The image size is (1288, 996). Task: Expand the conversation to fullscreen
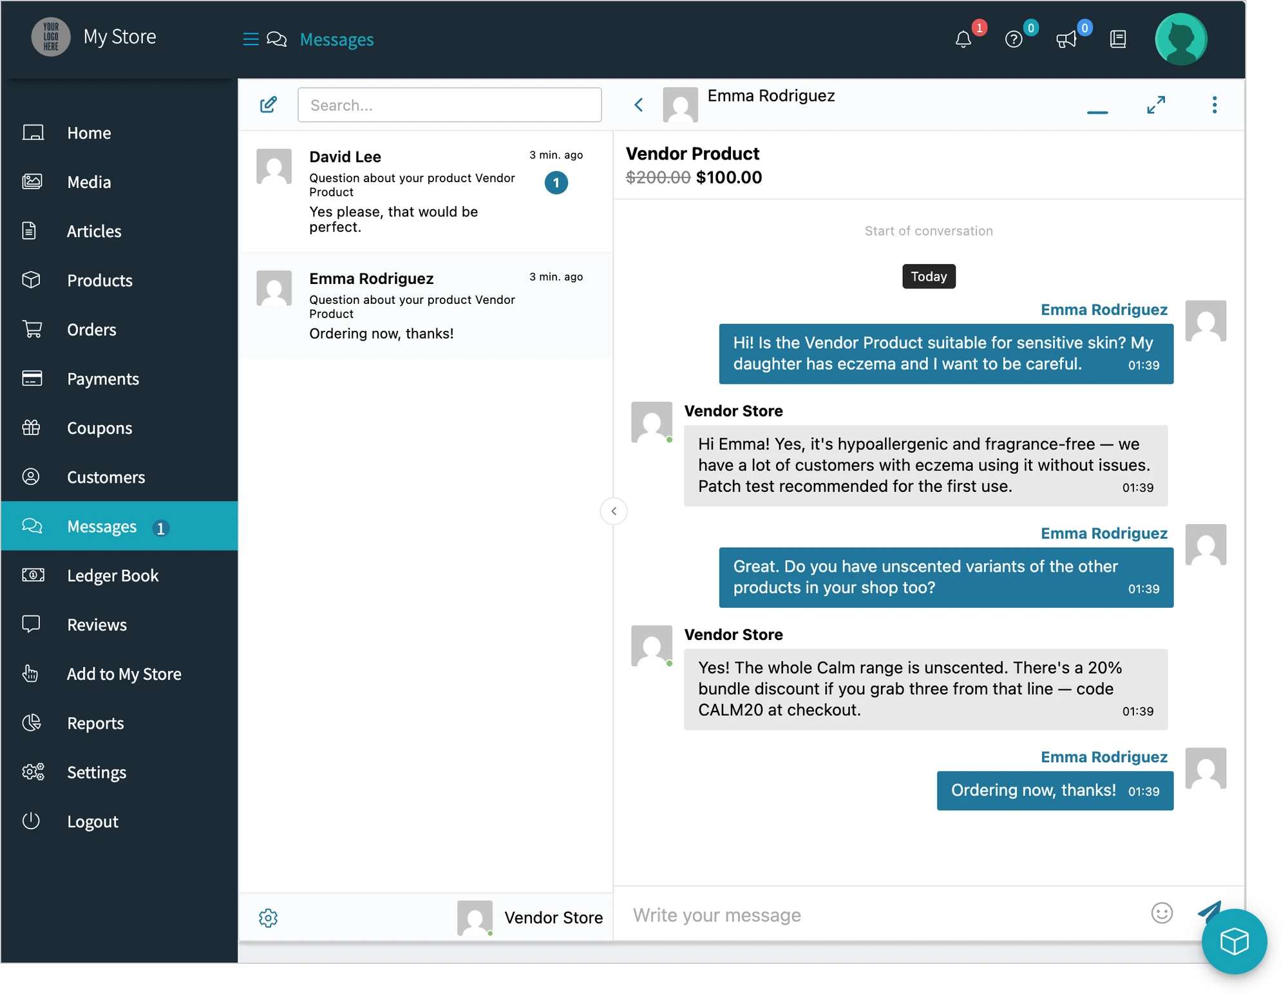1156,104
